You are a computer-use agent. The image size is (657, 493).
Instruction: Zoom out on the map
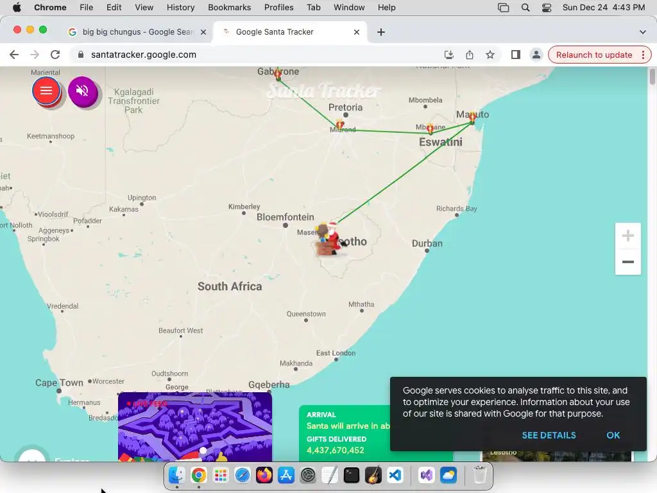point(627,262)
